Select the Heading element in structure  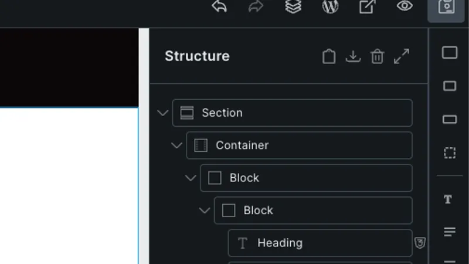coord(320,243)
